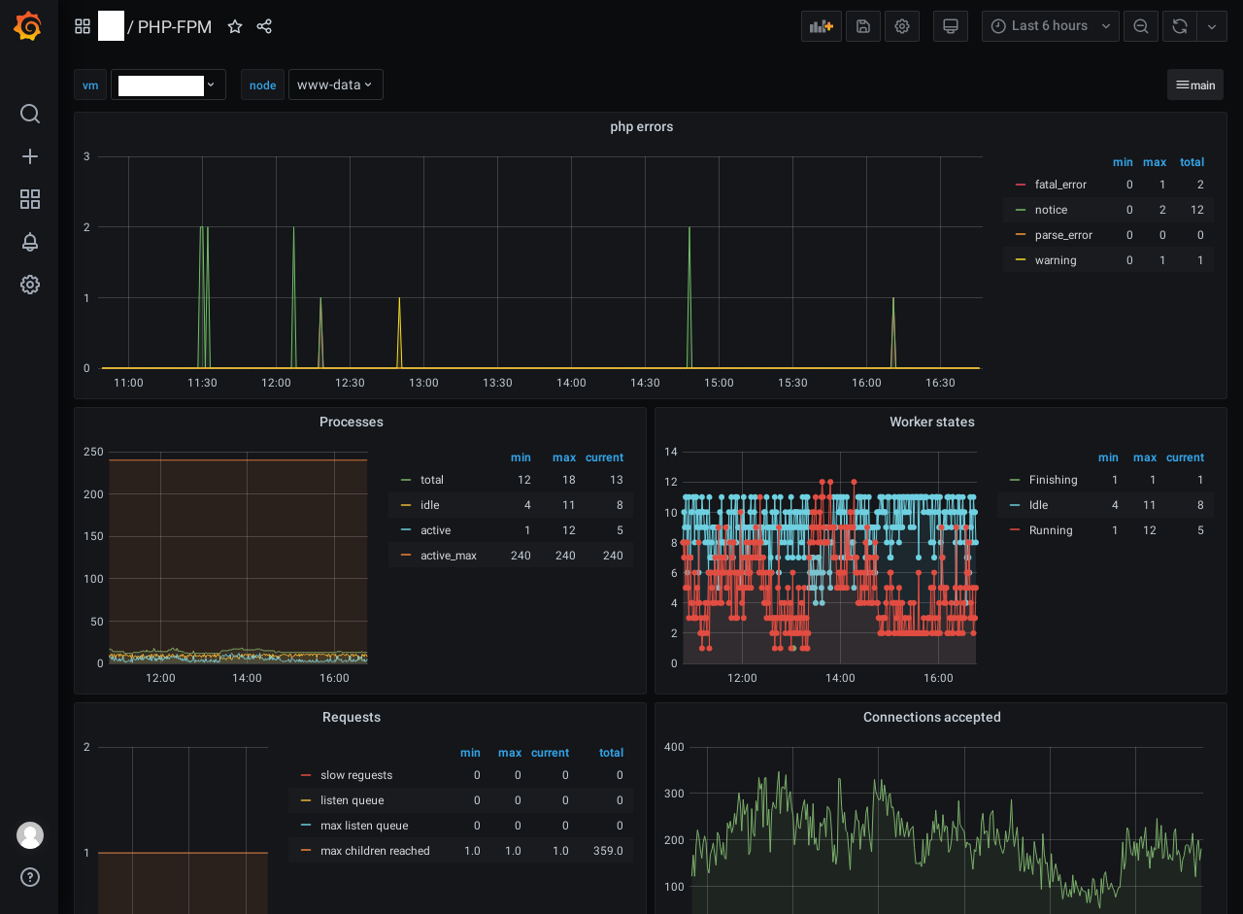
Task: Click the Worker states panel title
Action: pos(931,422)
